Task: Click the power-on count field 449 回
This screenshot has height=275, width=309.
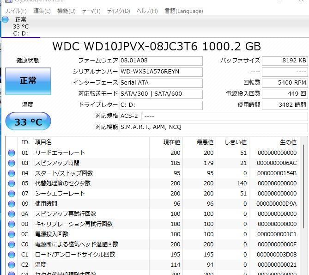Action: click(x=285, y=94)
